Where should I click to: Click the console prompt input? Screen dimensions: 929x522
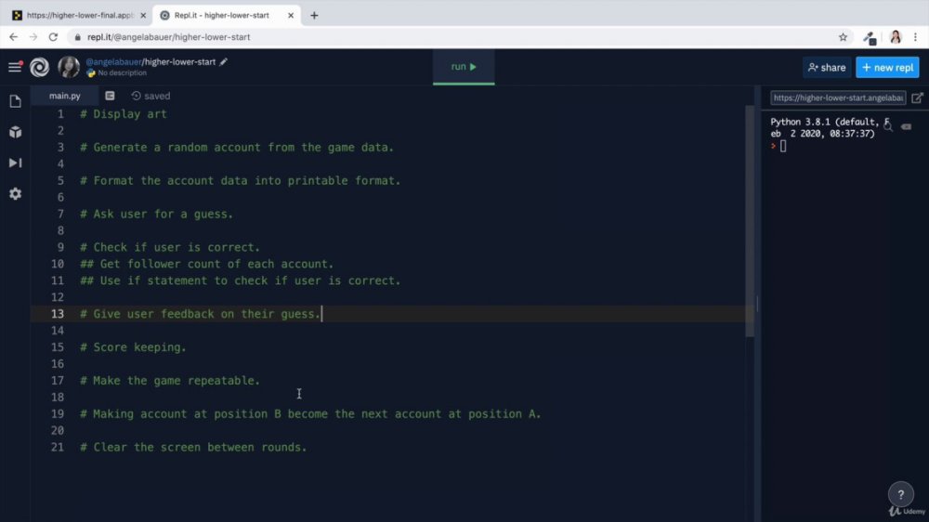[x=783, y=147]
